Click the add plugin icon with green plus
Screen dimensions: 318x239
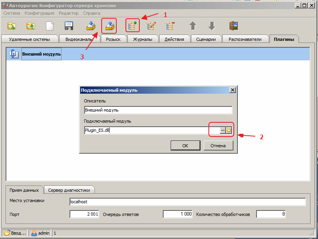click(x=132, y=26)
